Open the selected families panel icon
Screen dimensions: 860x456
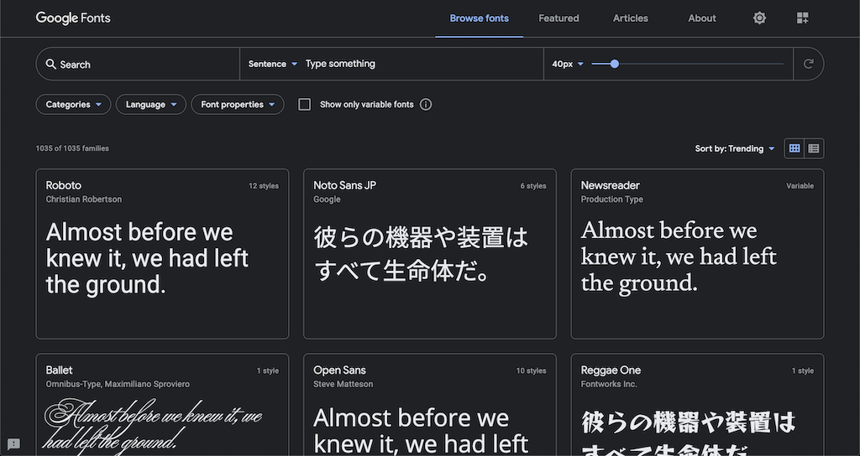click(802, 18)
